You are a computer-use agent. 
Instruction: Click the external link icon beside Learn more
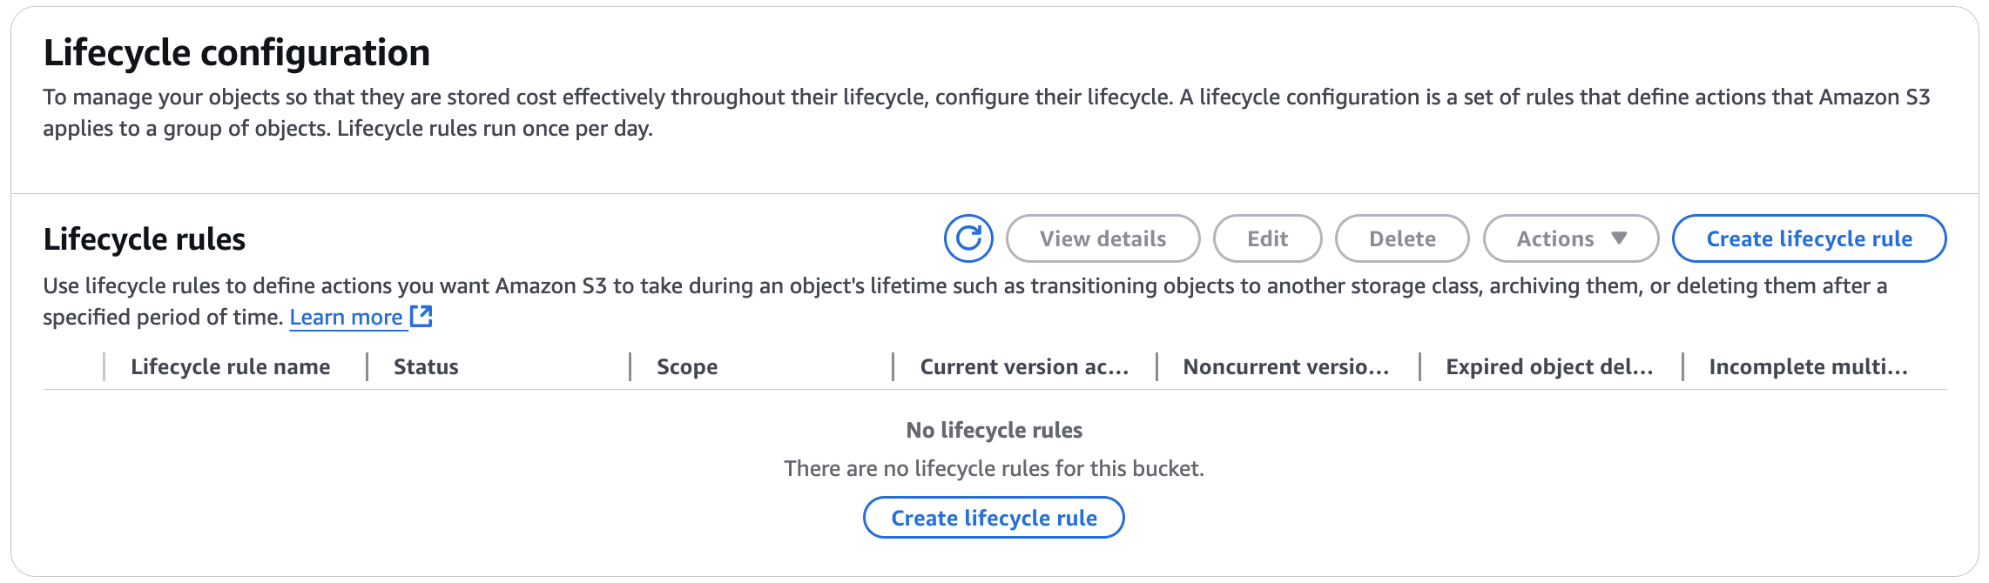[x=421, y=317]
